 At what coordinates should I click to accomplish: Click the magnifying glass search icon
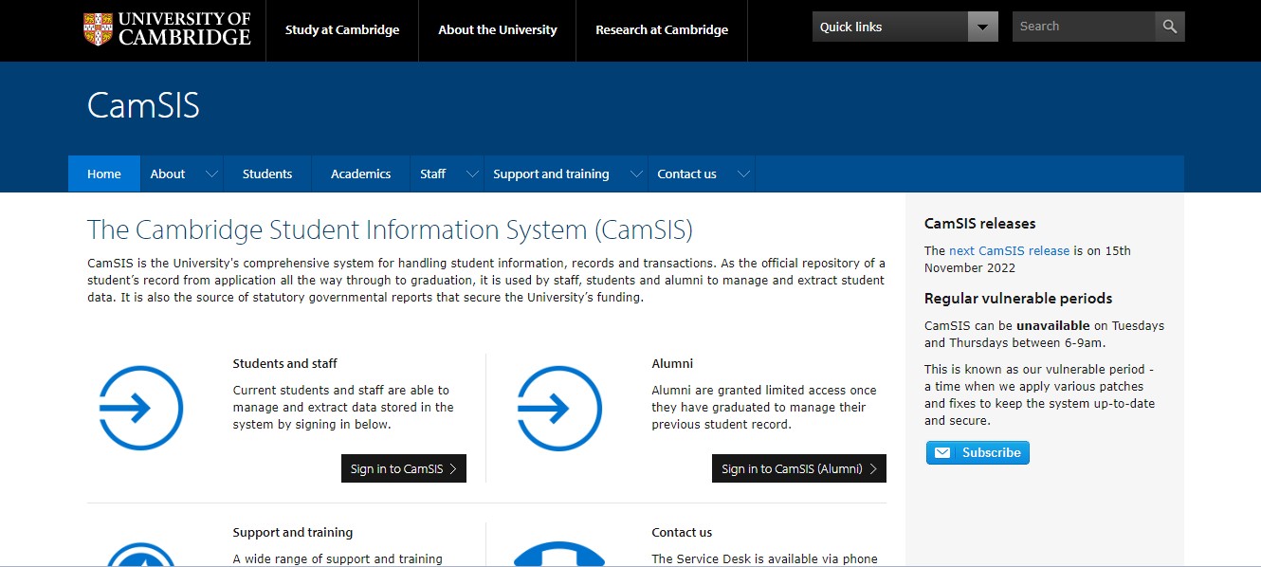(x=1170, y=27)
